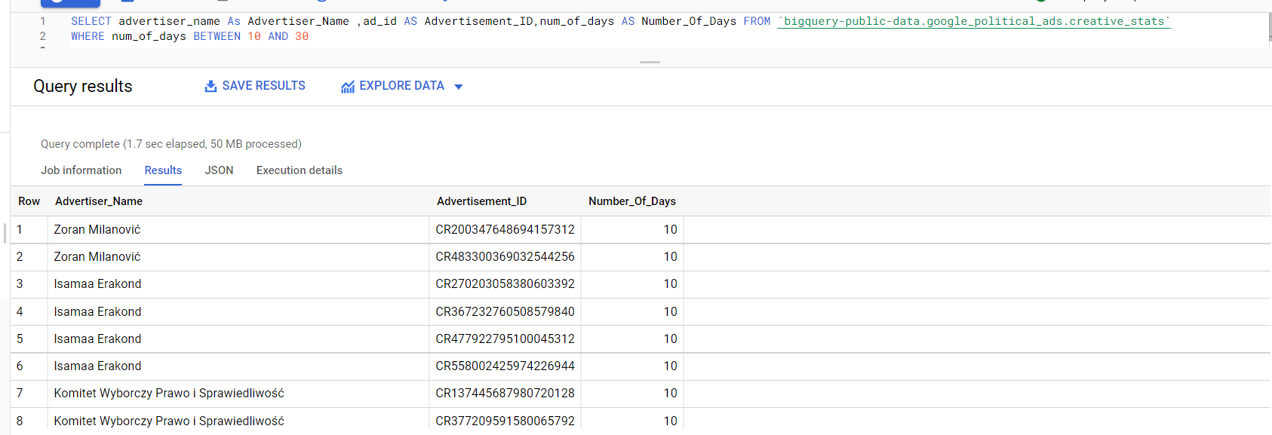Click the Row column header

point(29,201)
